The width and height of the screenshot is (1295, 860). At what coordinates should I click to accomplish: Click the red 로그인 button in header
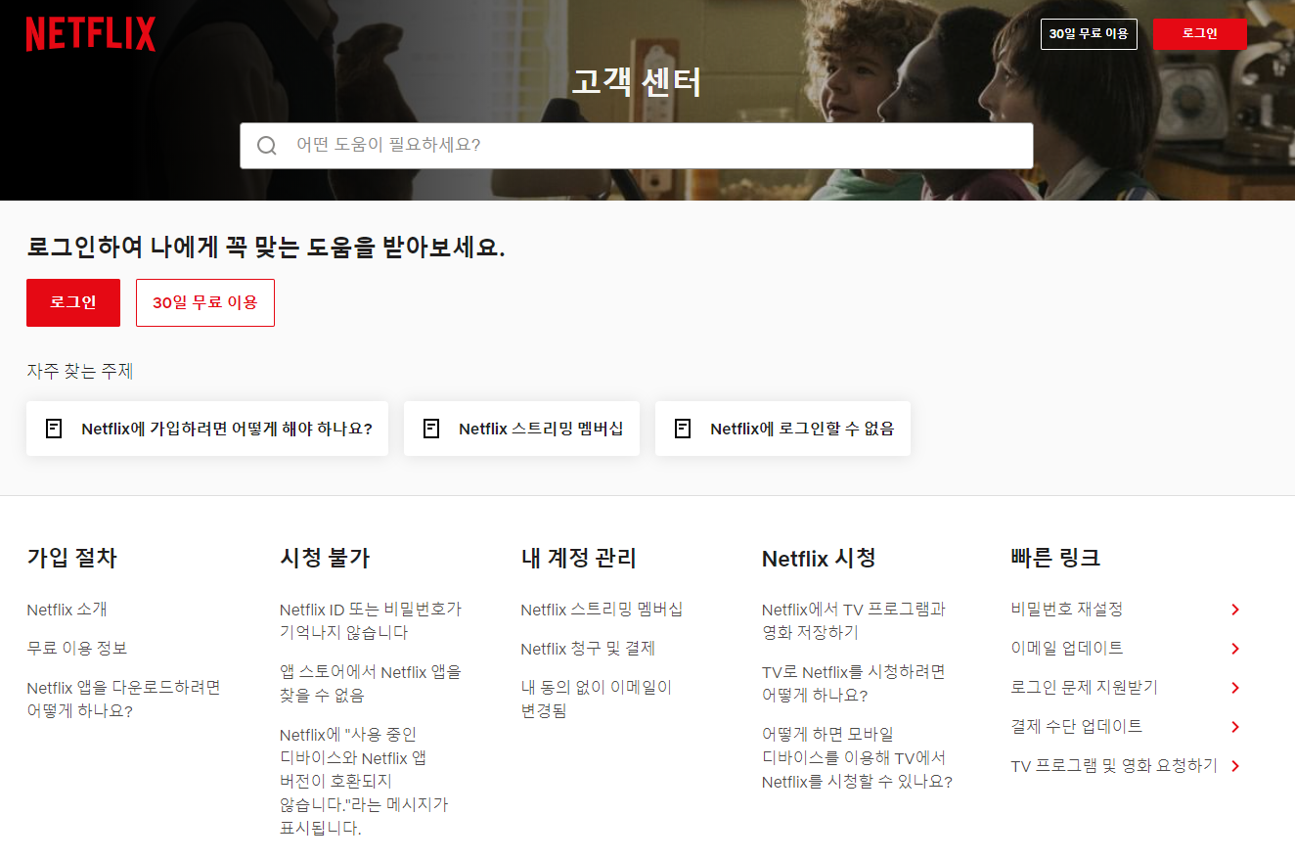[x=1200, y=33]
